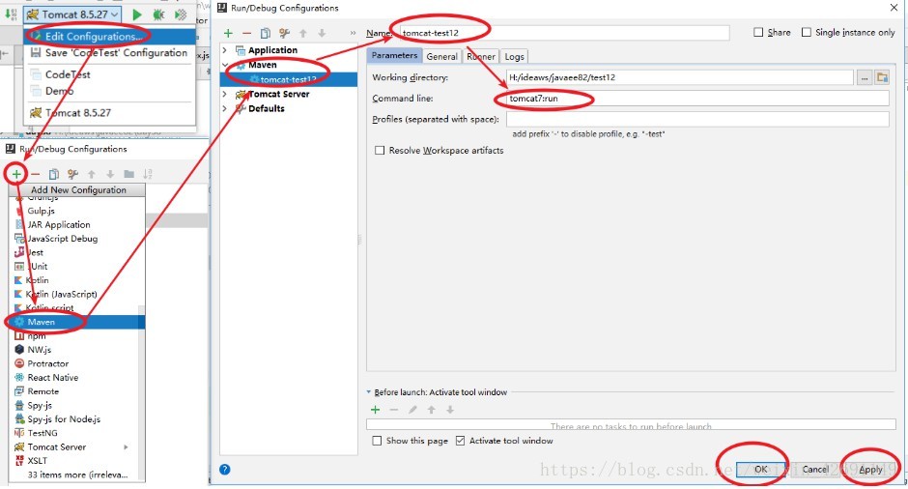This screenshot has width=908, height=489.
Task: Switch to the General tab
Action: tap(441, 56)
